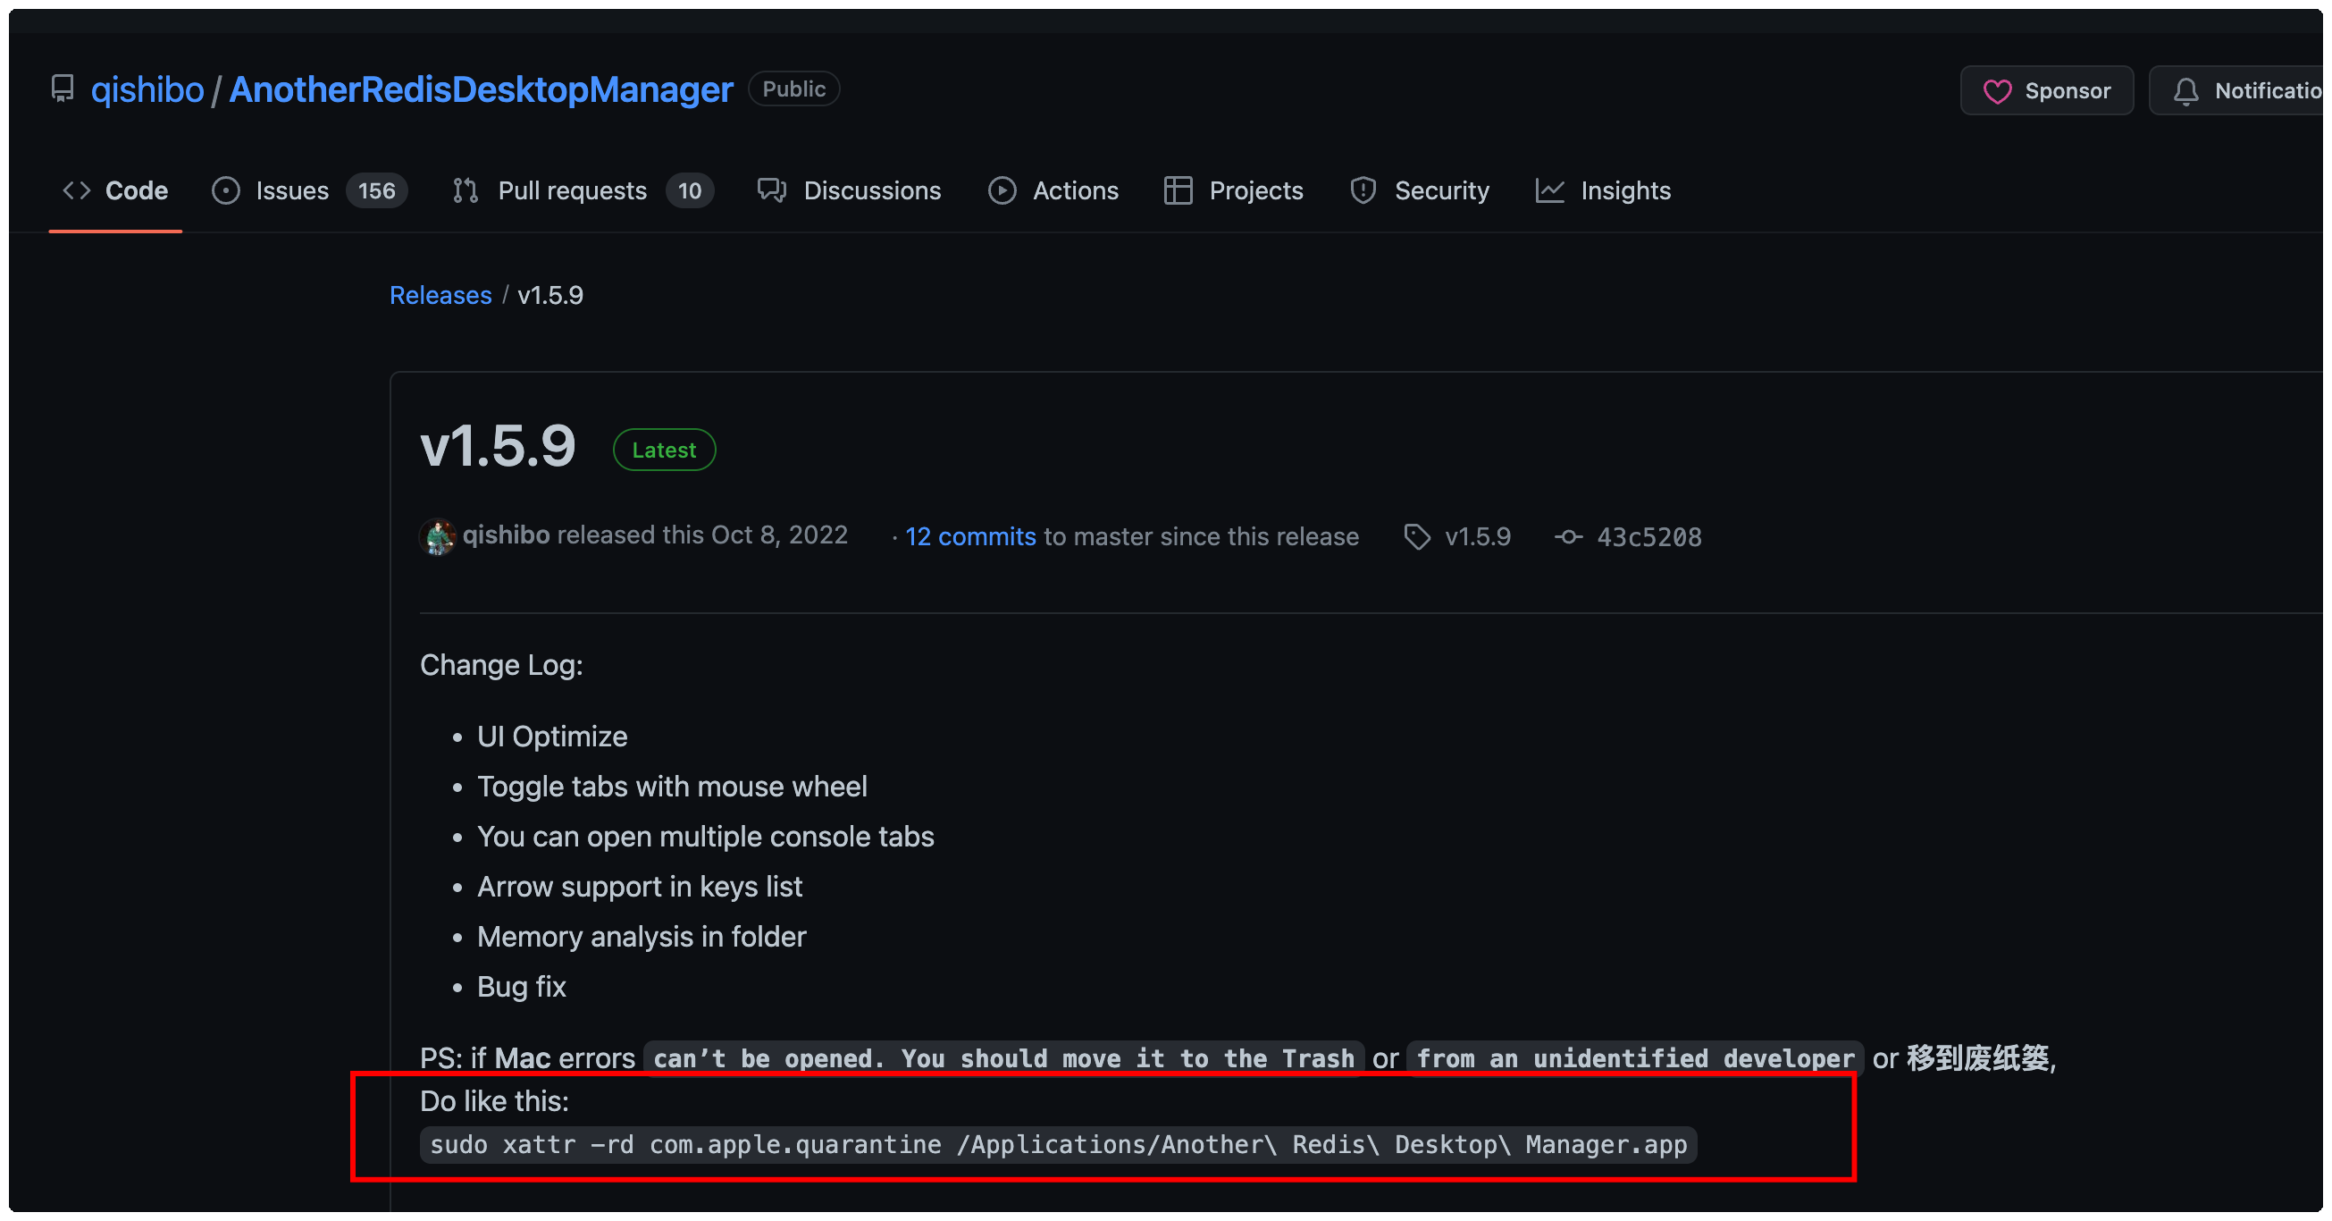This screenshot has width=2332, height=1221.
Task: Click qishibo's avatar picture
Action: (437, 535)
